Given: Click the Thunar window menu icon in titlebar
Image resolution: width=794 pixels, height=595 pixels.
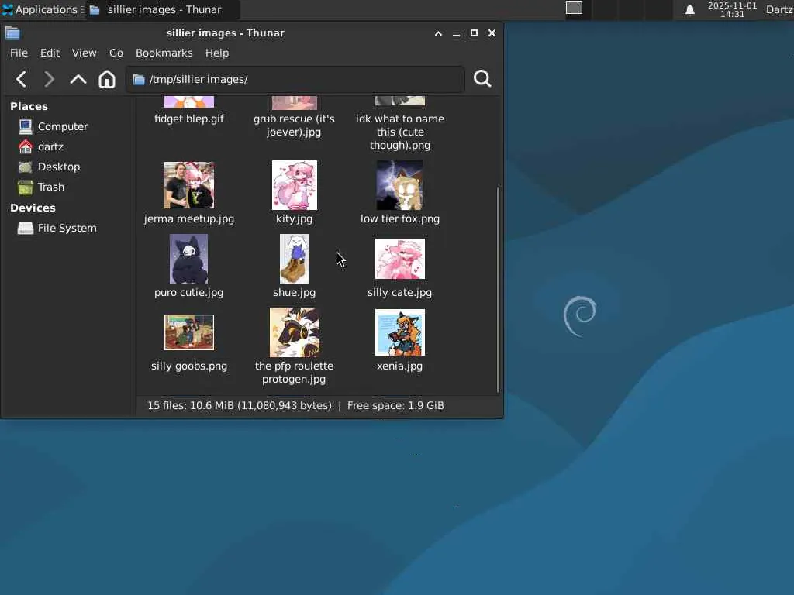Looking at the screenshot, I should 12,33.
